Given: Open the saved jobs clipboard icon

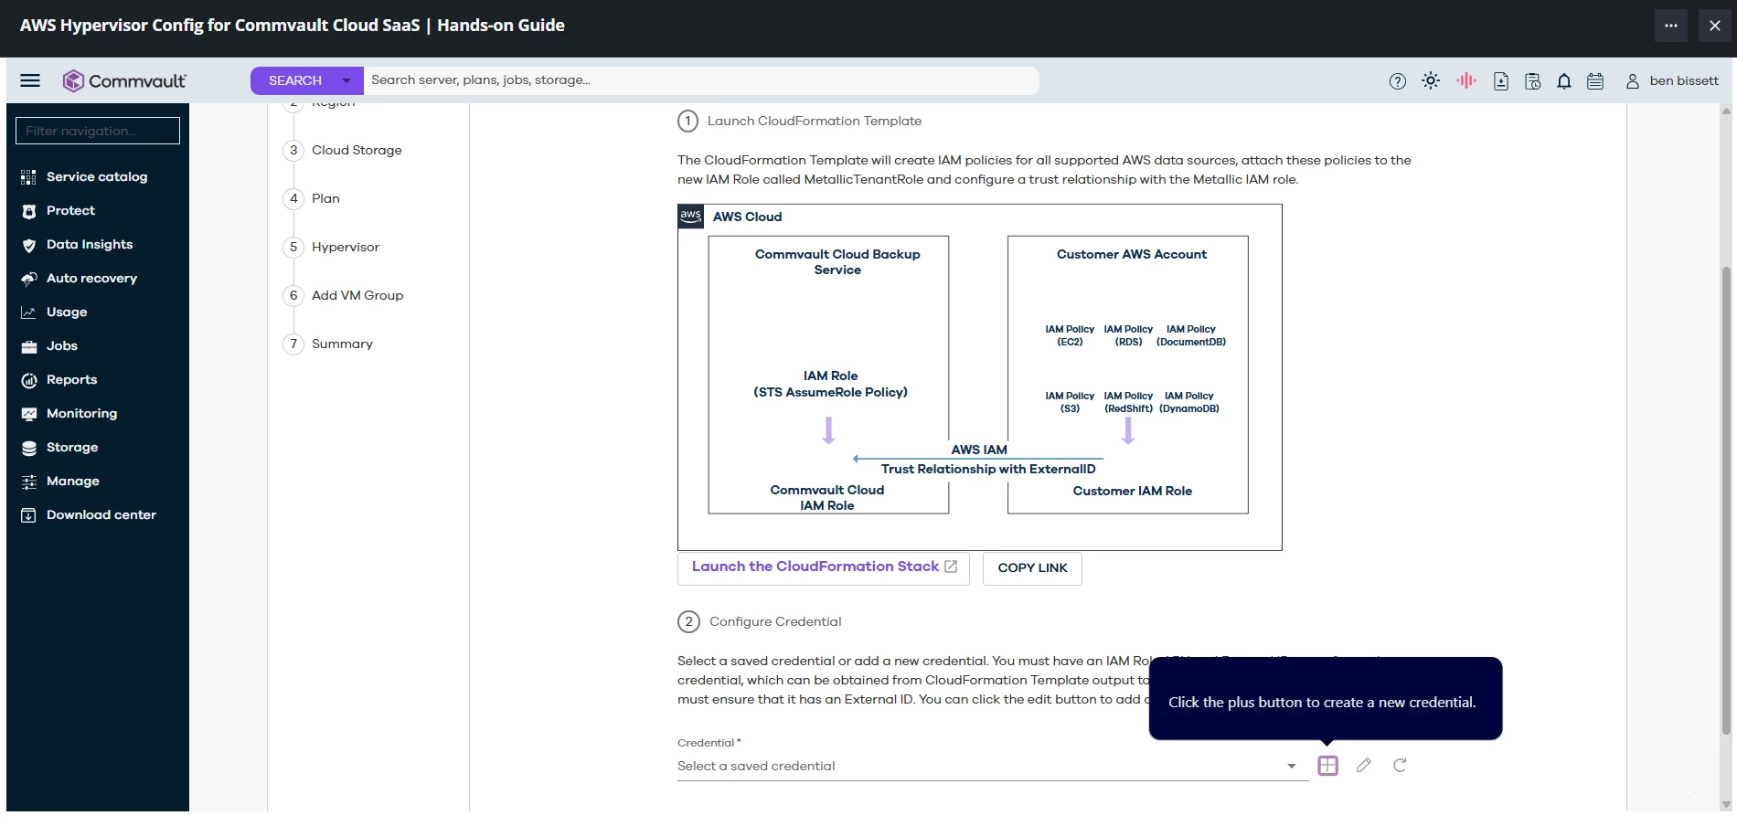Looking at the screenshot, I should point(1533,81).
